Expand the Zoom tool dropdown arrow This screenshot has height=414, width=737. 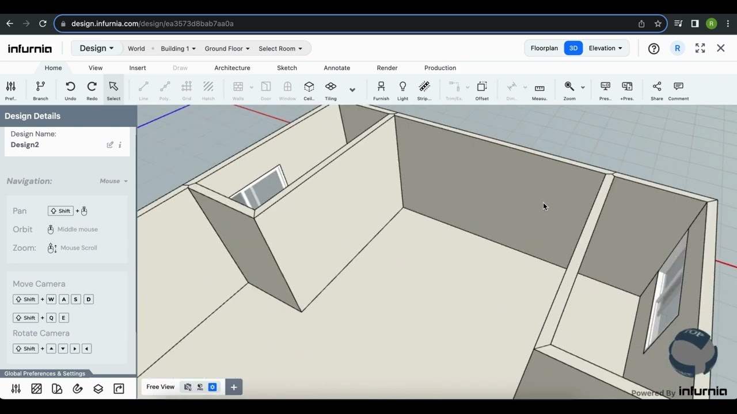[x=583, y=87]
